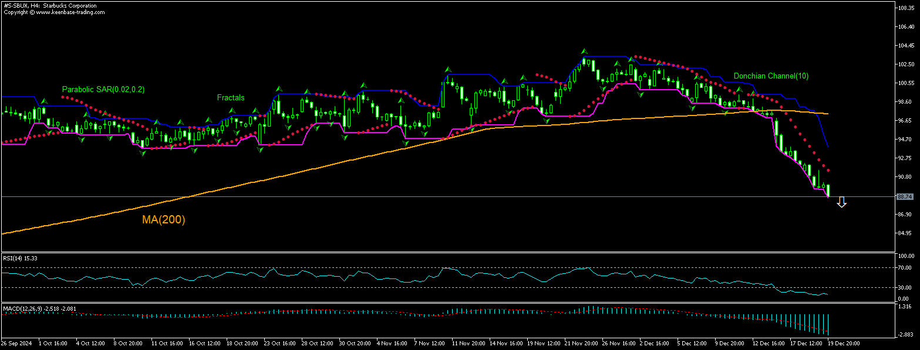Click the 100.55 price axis label
This screenshot has width=920, height=350.
coord(905,83)
